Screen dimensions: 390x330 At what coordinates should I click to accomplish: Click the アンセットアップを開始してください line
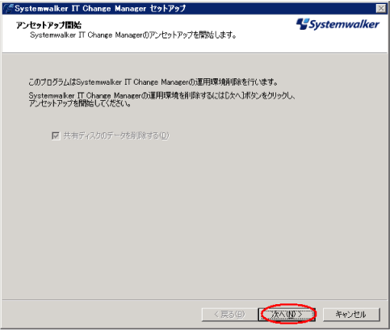click(x=80, y=103)
